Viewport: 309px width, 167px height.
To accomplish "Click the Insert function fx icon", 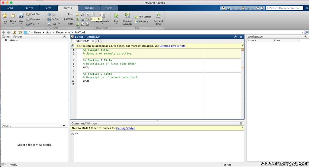I will 82,14.
